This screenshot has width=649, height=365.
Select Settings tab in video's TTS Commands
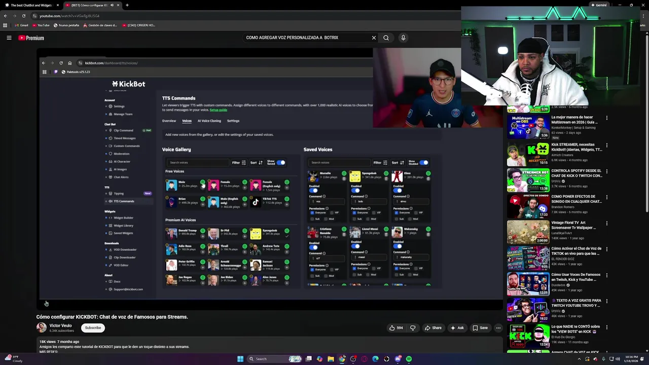point(233,121)
